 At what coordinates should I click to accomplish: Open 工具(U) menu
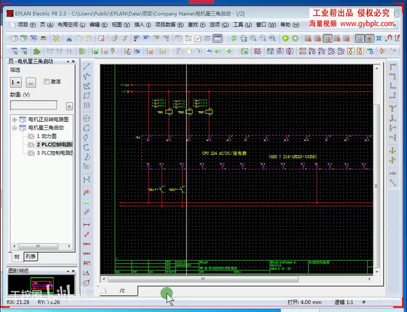tap(242, 25)
